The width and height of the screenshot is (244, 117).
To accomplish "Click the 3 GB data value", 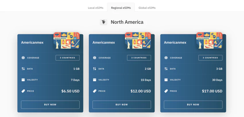I will (219, 69).
